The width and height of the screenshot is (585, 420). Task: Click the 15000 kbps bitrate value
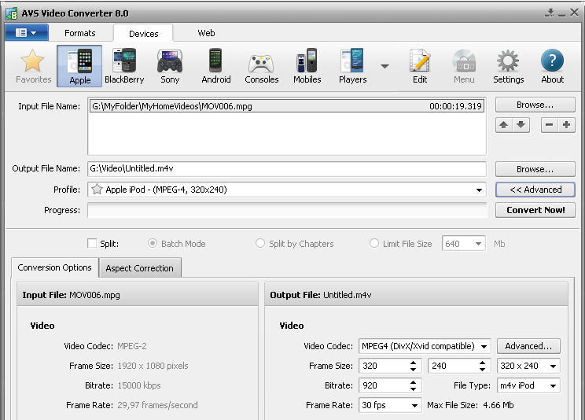click(139, 385)
